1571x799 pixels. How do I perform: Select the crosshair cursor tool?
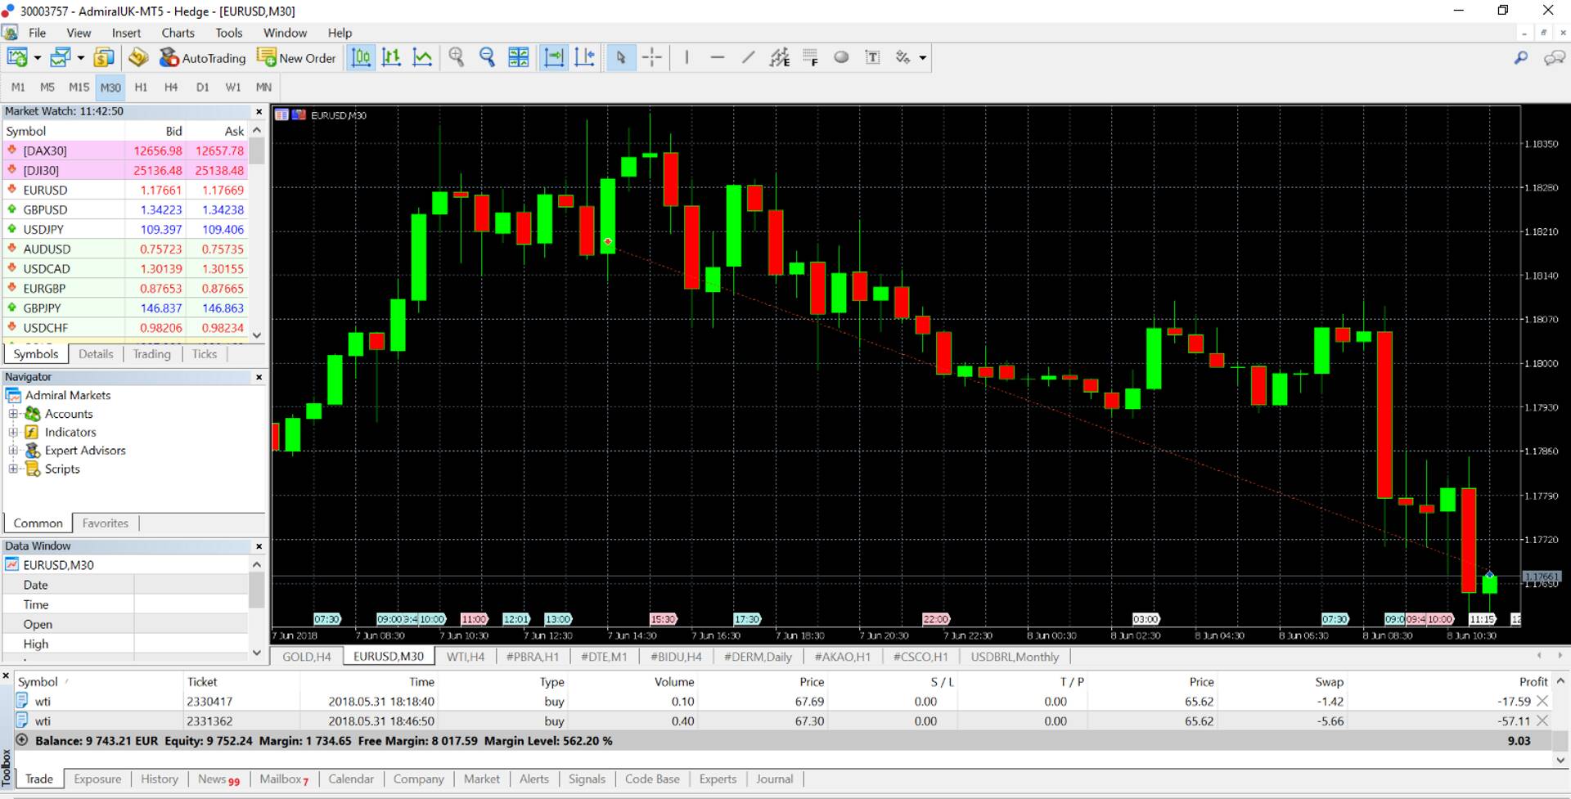652,57
